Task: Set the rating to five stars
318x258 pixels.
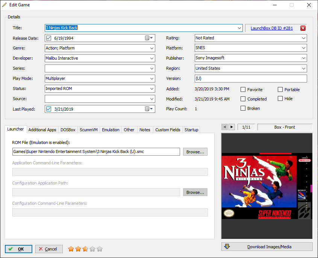Action: click(100, 249)
